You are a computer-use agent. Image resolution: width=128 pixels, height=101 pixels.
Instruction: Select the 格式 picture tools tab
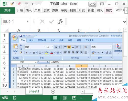tap(109, 10)
